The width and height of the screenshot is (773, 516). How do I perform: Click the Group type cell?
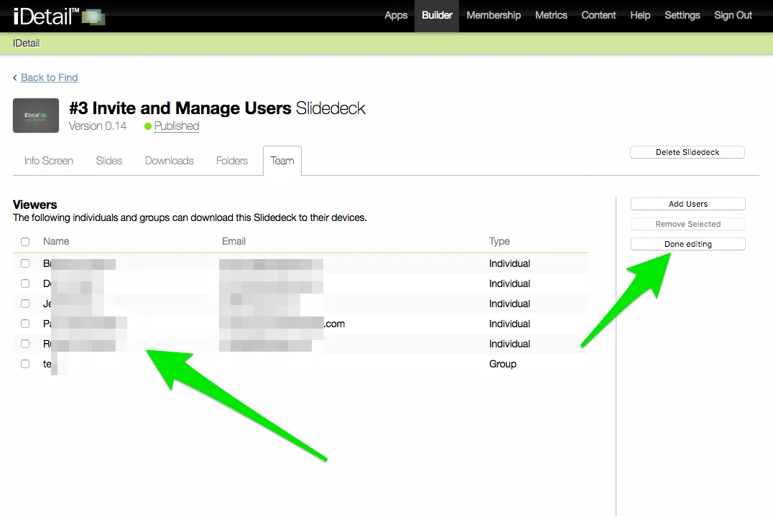pos(502,364)
